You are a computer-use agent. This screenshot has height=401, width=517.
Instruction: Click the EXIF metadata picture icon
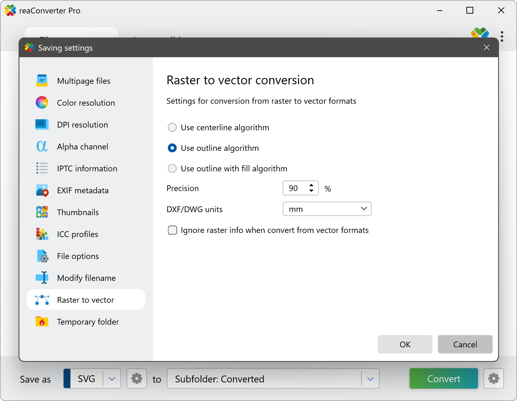(x=42, y=190)
